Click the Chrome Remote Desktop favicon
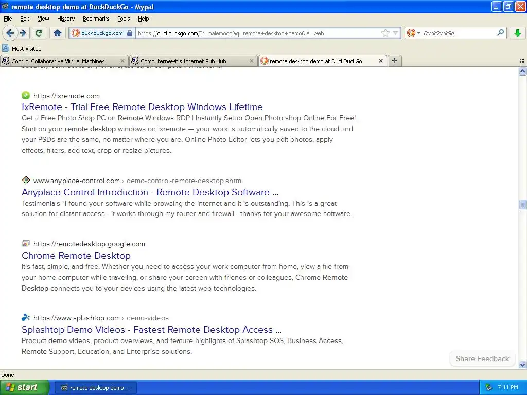 pyautogui.click(x=26, y=243)
